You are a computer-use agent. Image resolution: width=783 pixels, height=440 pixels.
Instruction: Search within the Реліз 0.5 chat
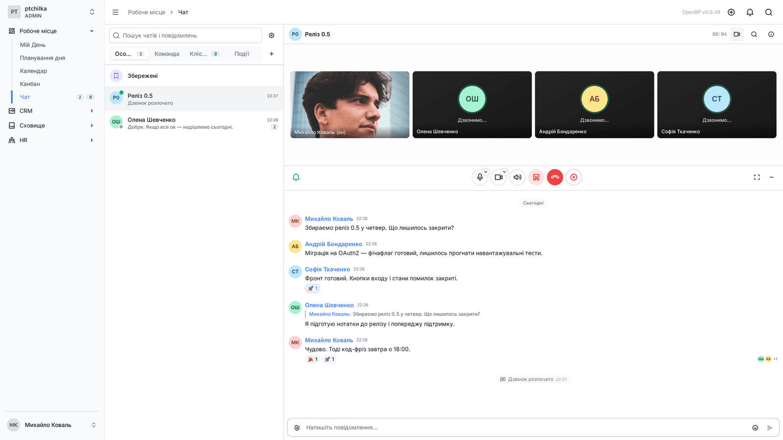point(754,34)
